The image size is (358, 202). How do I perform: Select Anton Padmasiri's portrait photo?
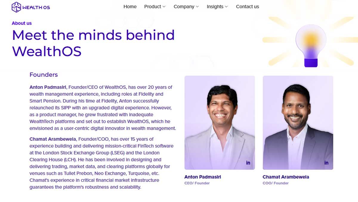tap(220, 122)
